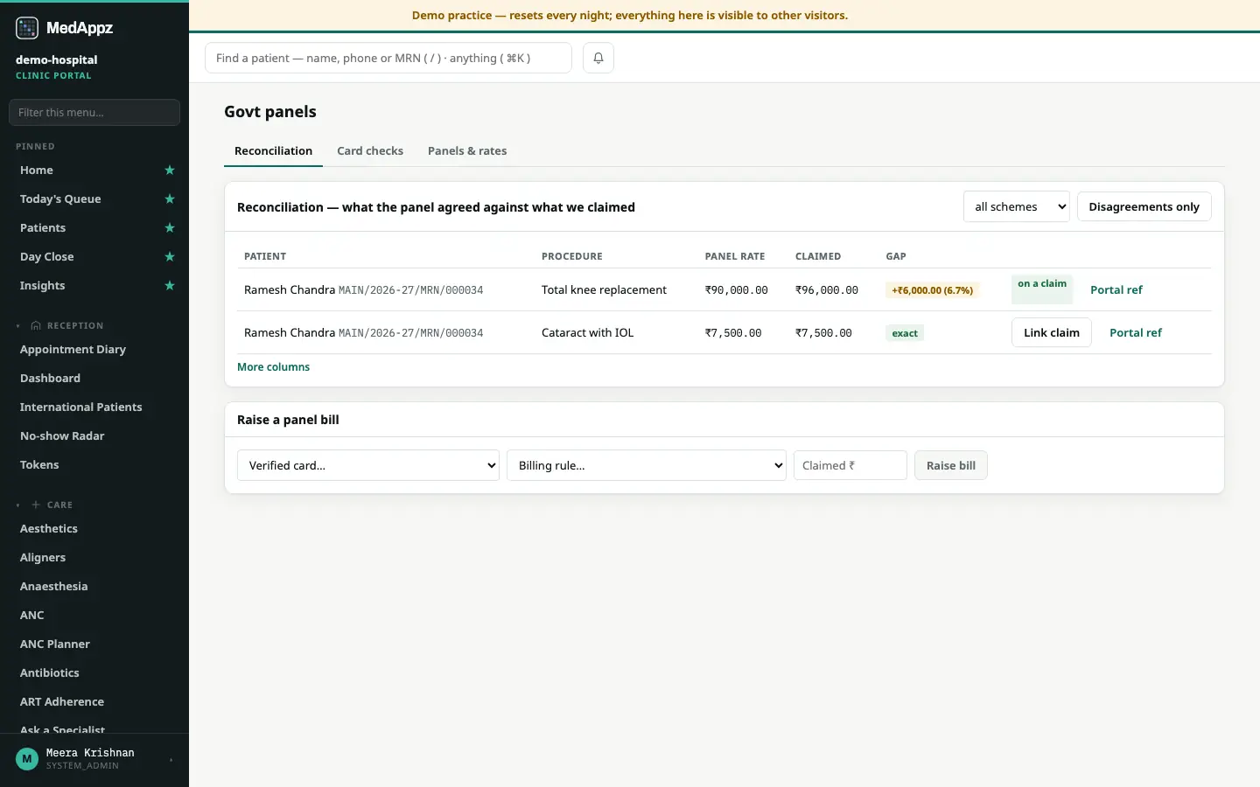
Task: Unpin Day Close star icon
Action: [170, 257]
